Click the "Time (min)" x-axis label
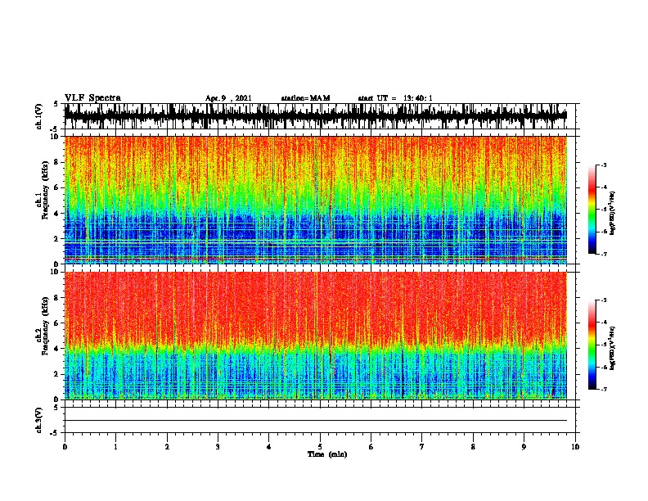Screen dimensions: 648x501 click(327, 454)
